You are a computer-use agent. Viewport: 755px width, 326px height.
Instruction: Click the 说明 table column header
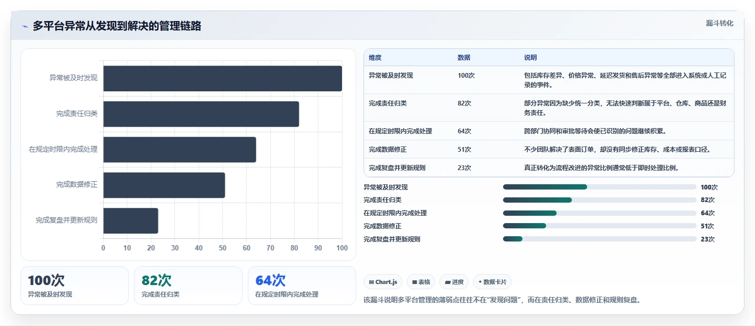pyautogui.click(x=530, y=58)
